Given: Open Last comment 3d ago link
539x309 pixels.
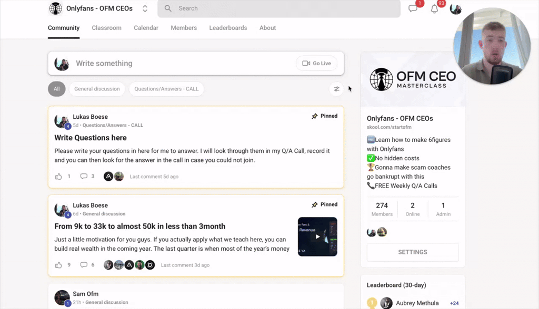Looking at the screenshot, I should [185, 265].
